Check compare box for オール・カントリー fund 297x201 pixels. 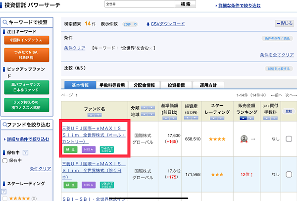[289, 139]
